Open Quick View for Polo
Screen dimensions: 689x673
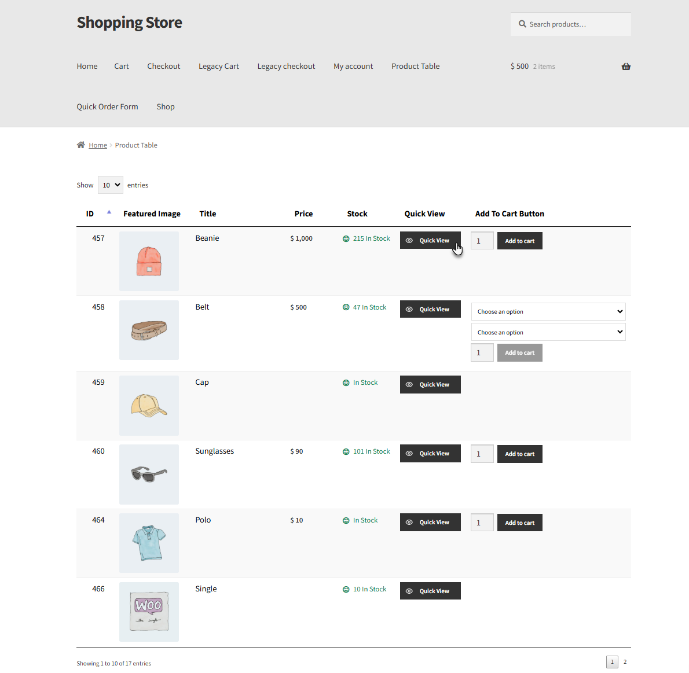point(430,523)
